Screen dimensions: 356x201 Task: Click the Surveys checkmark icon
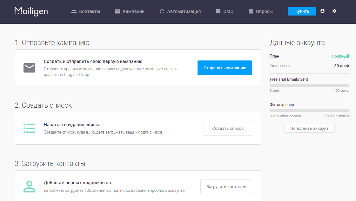251,11
